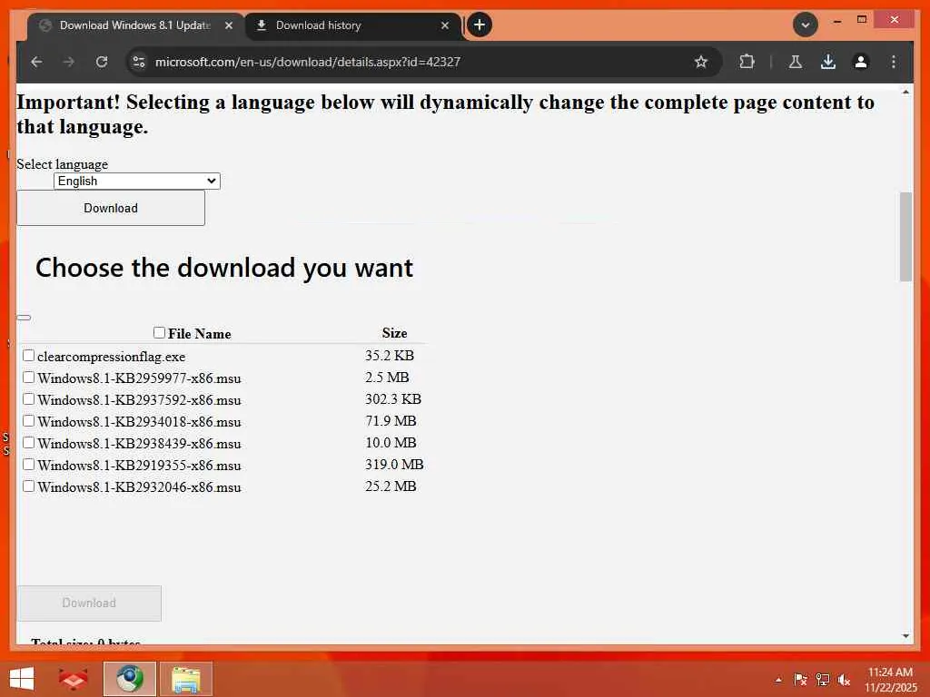Click the scrollbar up arrow

click(x=905, y=92)
